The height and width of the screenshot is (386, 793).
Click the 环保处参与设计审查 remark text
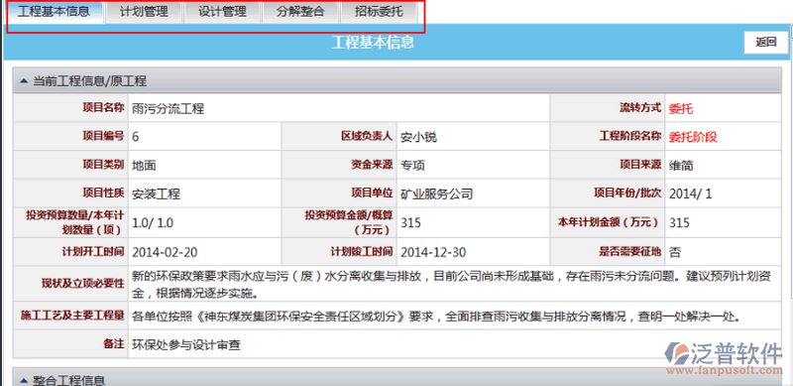click(x=185, y=345)
